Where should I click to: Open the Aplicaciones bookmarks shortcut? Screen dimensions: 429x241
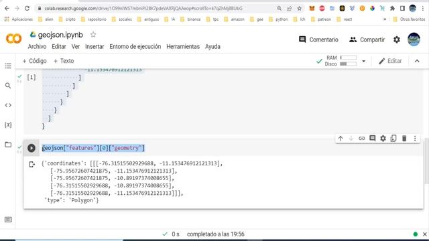pyautogui.click(x=19, y=19)
